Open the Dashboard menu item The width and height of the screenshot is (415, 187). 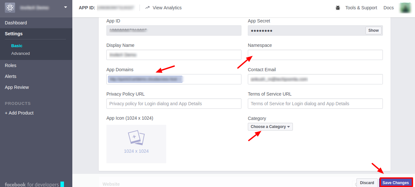(16, 23)
